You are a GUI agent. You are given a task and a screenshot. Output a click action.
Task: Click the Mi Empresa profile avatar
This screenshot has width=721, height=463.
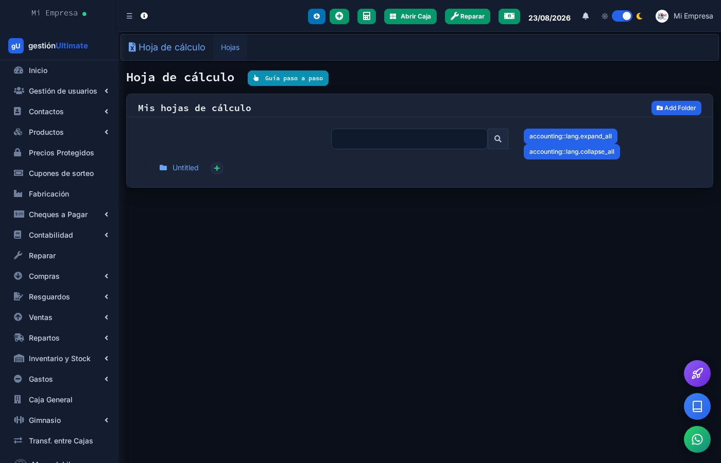(x=662, y=16)
